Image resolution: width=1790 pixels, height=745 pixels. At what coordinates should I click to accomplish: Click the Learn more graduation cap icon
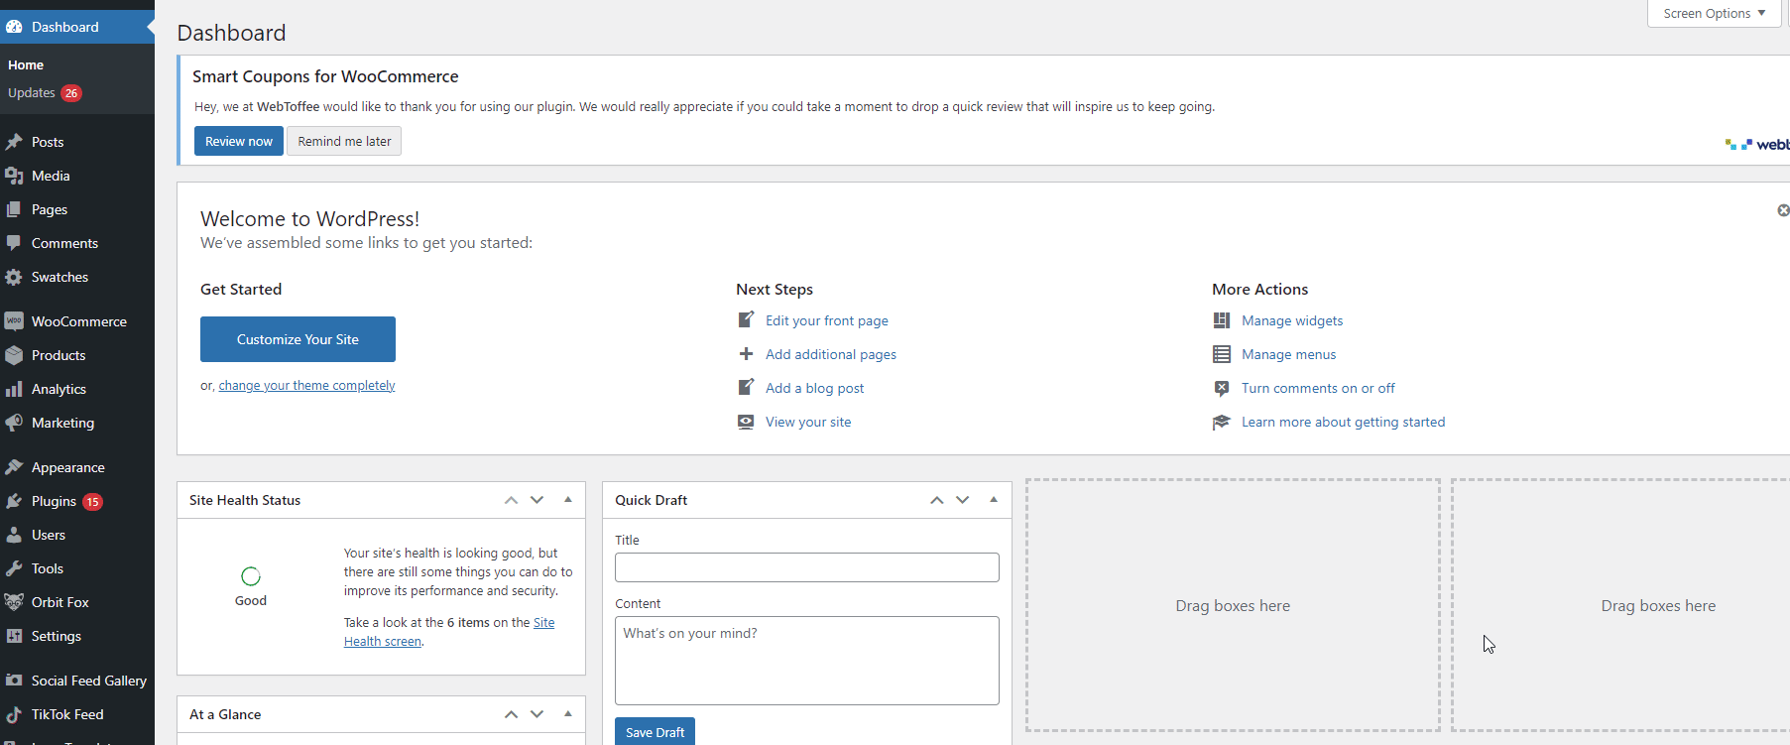tap(1222, 422)
